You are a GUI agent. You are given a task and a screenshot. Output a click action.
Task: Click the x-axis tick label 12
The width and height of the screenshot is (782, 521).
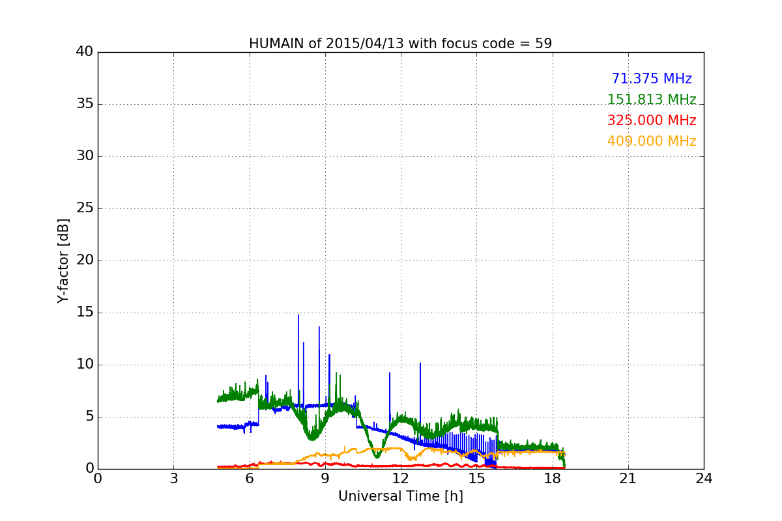click(401, 478)
